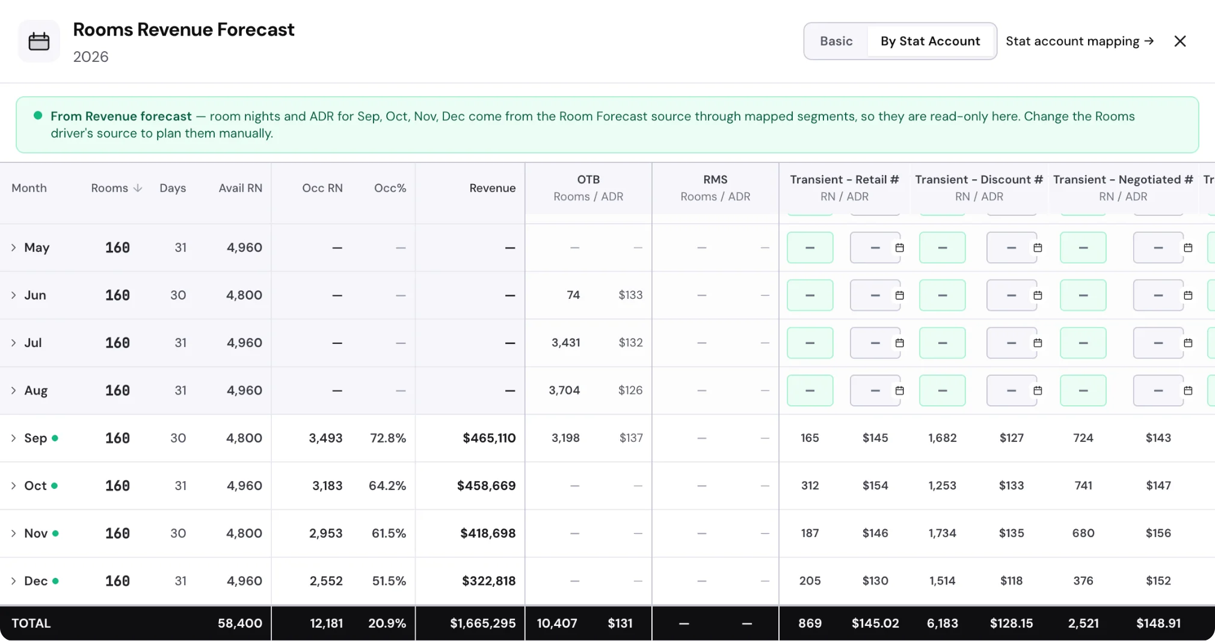Select Sep revenue value $465,110
Screen dimensions: 1215x641
(x=489, y=438)
